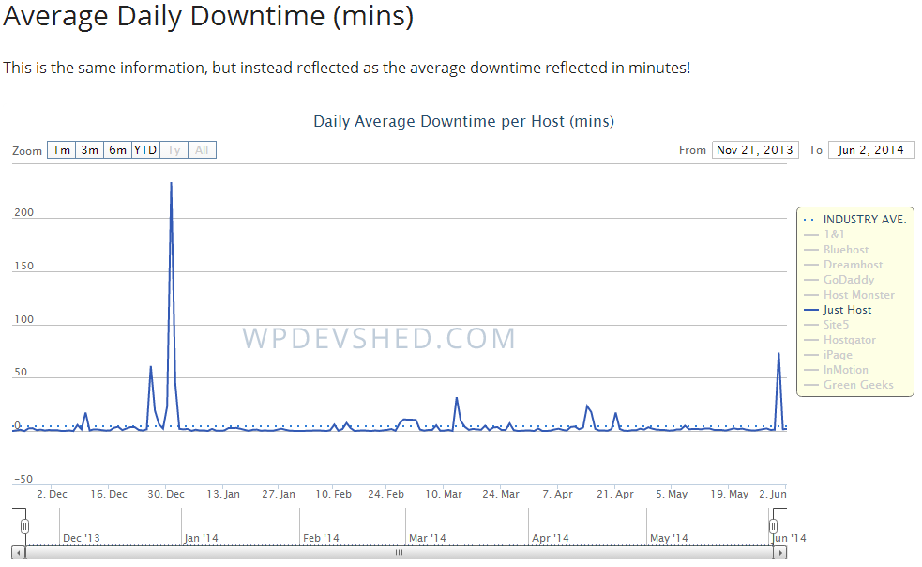Viewport: 922px width, 567px height.
Task: Click the From date field showing Nov 21, 2013
Action: tap(755, 149)
